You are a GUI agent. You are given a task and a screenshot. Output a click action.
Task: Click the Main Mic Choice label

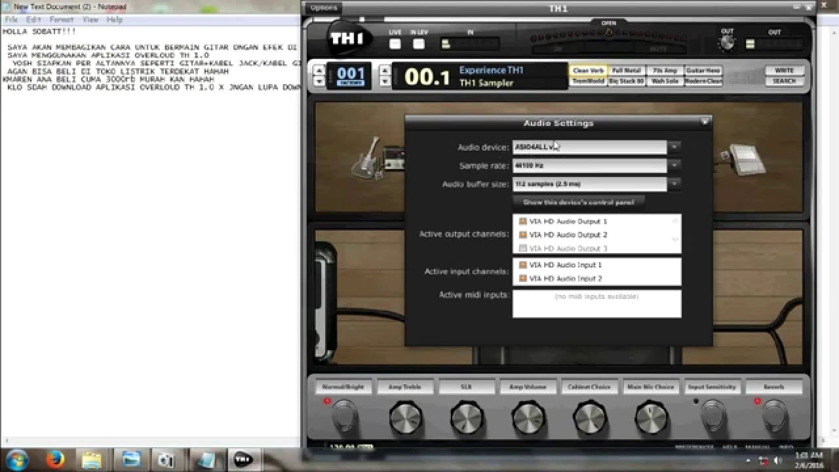coord(650,387)
